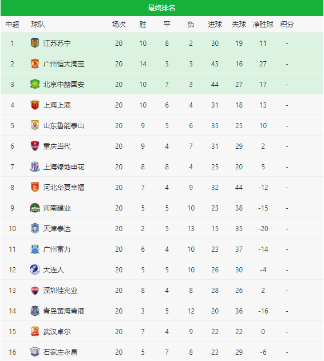Click the 积分 column header
The image size is (324, 361).
tap(287, 24)
